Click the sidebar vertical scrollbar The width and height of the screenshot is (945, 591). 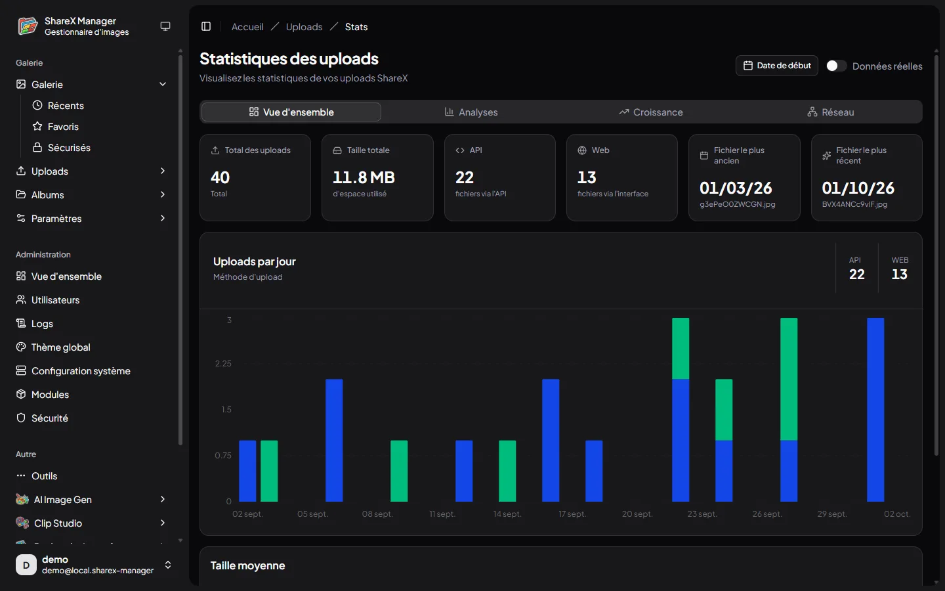(x=180, y=250)
